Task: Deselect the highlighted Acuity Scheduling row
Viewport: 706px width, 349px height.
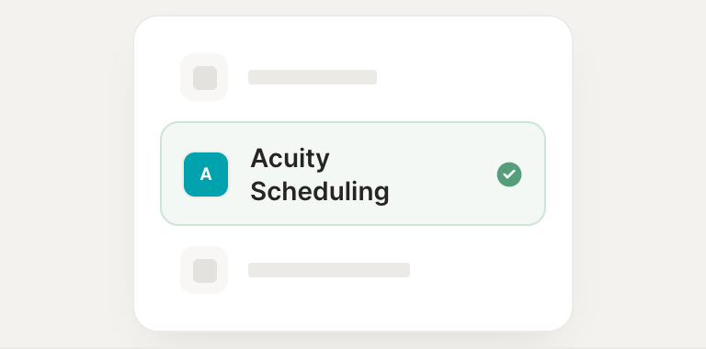Action: (x=353, y=174)
